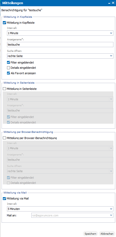Enable Mitteilung per Browser-Benachrichtigung checkbox

4,138
